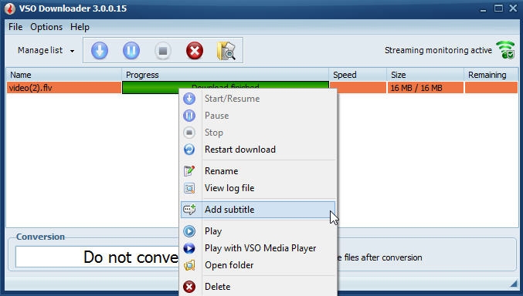The width and height of the screenshot is (523, 296).
Task: Click the VSO Downloader flame logo icon
Action: 10,8
